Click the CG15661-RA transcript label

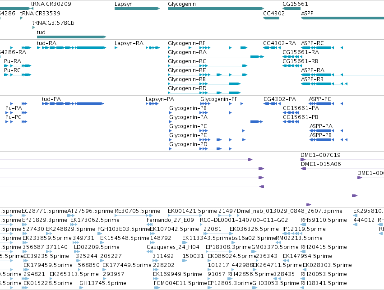tap(301, 52)
